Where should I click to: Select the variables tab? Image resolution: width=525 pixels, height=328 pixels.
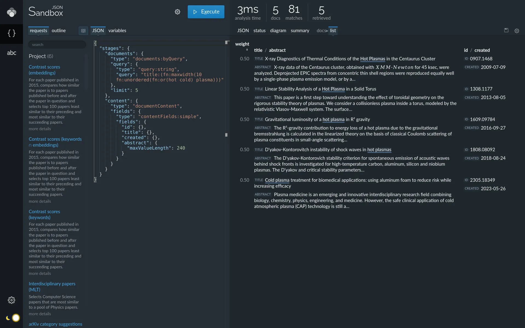117,31
